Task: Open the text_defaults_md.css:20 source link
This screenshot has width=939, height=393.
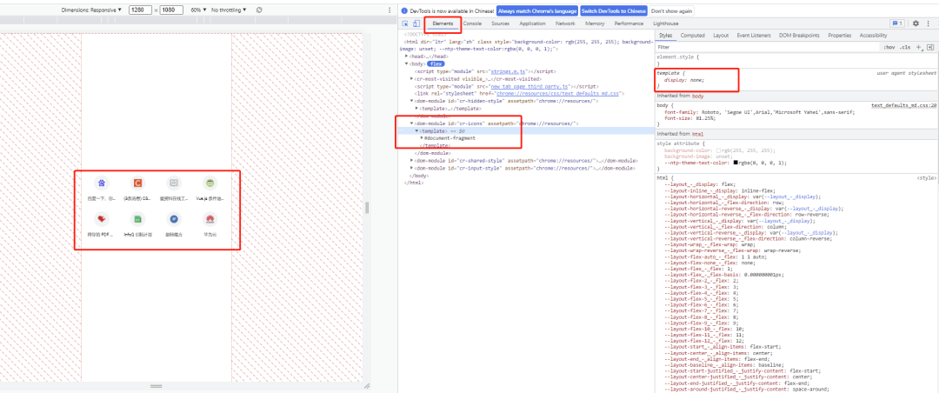Action: point(903,105)
